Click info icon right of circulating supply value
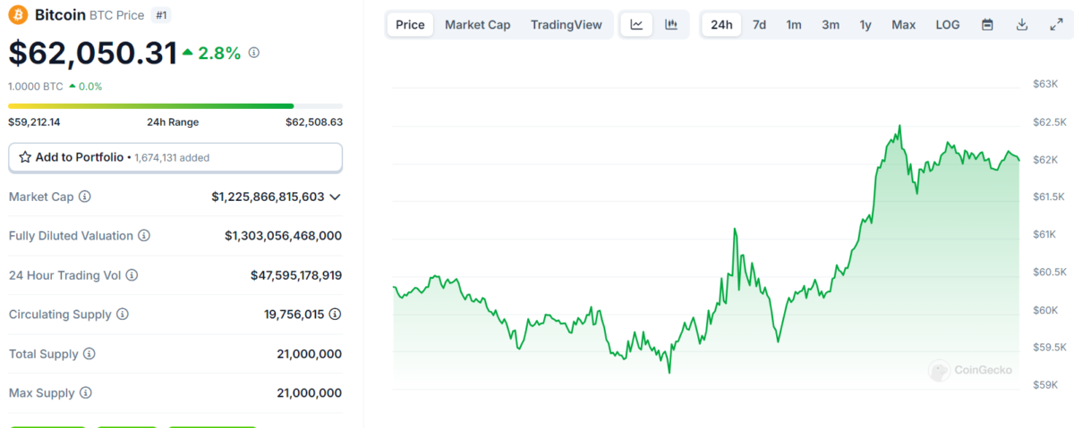 click(x=335, y=315)
